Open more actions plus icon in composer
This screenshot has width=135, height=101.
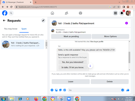click(x=52, y=90)
